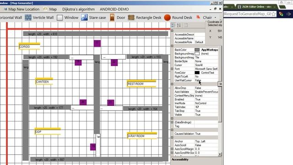Choose the Stare case tool icon

click(x=84, y=17)
